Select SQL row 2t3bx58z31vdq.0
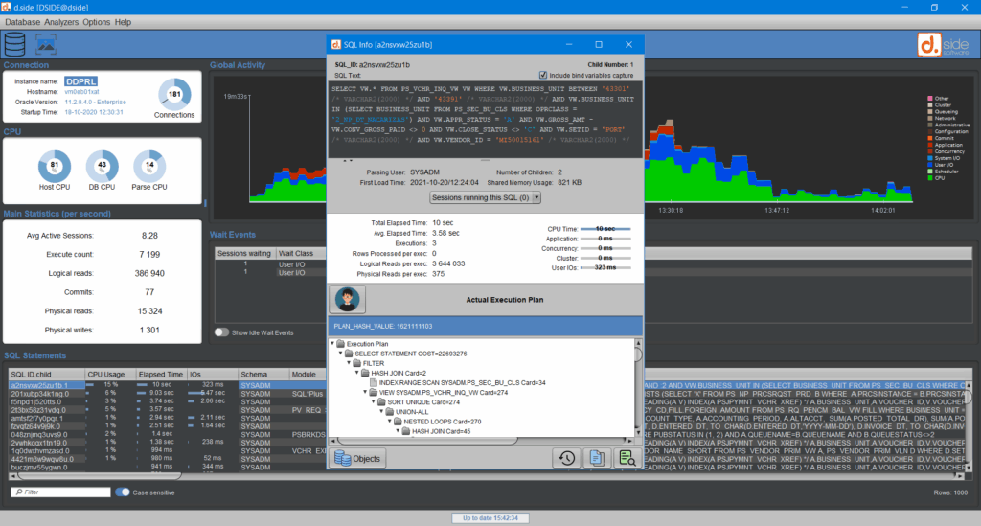981x526 pixels. click(x=168, y=410)
